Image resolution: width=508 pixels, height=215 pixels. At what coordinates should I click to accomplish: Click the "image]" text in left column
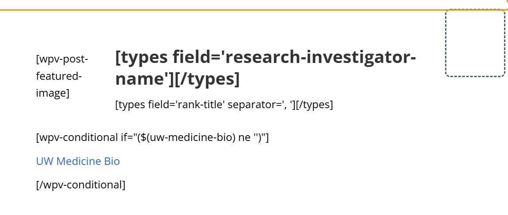(52, 93)
